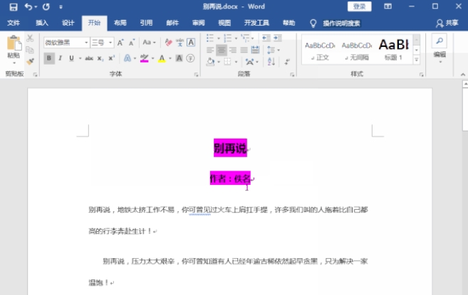The height and width of the screenshot is (295, 468).
Task: Save the document using the Save icon
Action: tap(13, 6)
